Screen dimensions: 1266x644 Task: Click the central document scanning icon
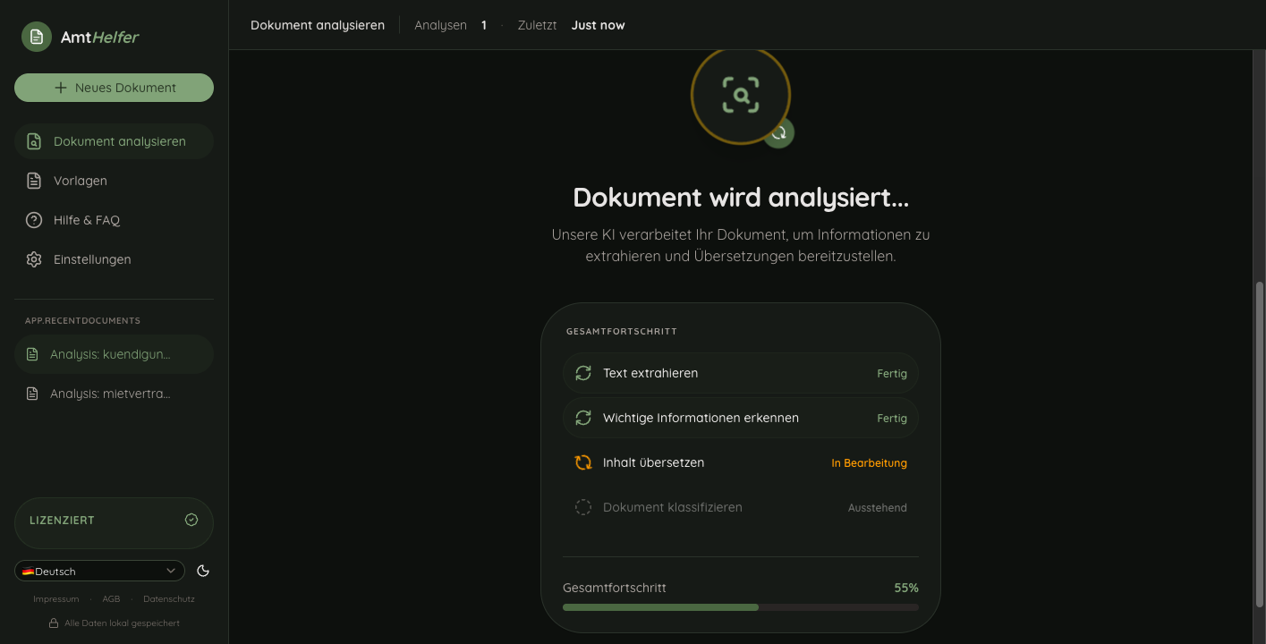coord(741,95)
